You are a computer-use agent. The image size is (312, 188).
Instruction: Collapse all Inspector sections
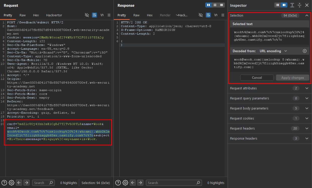299,5
